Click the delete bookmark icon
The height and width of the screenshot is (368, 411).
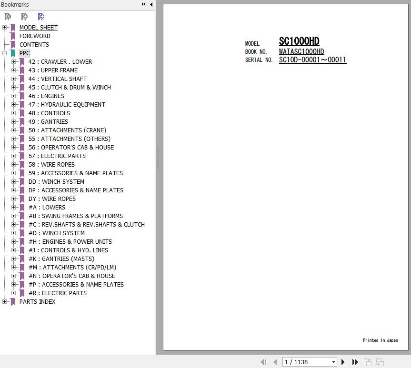[8, 17]
